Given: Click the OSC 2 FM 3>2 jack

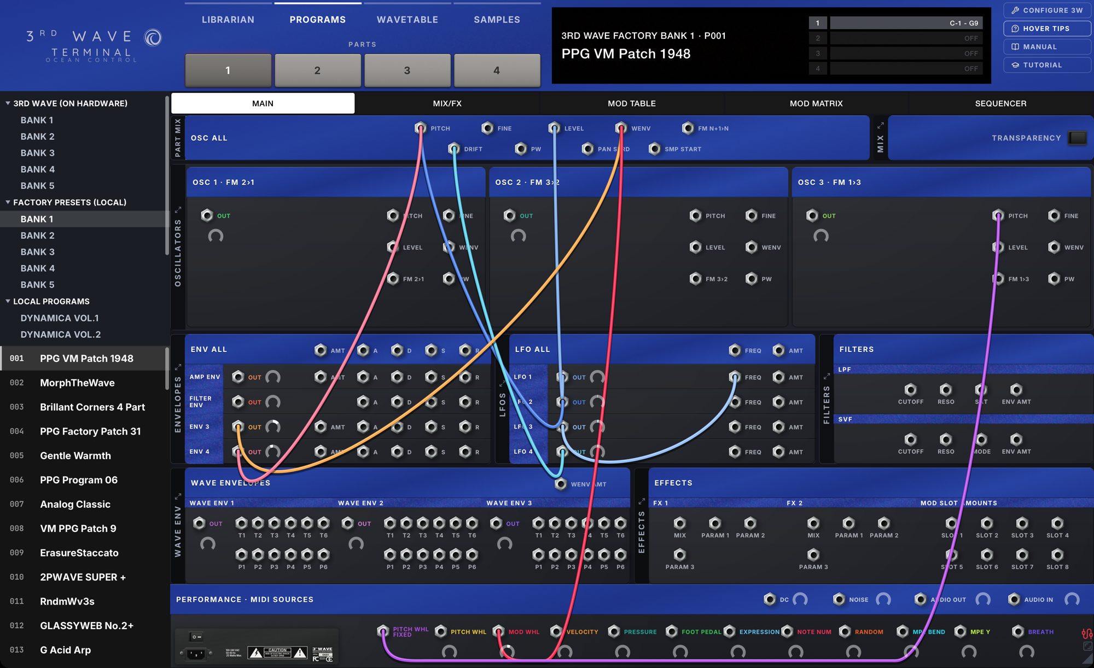Looking at the screenshot, I should point(695,279).
